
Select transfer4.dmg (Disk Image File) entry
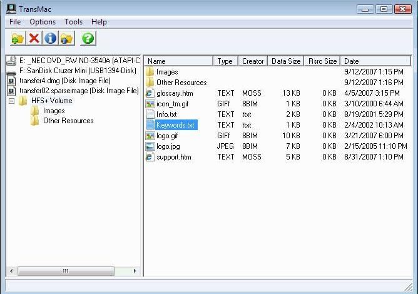(x=65, y=81)
